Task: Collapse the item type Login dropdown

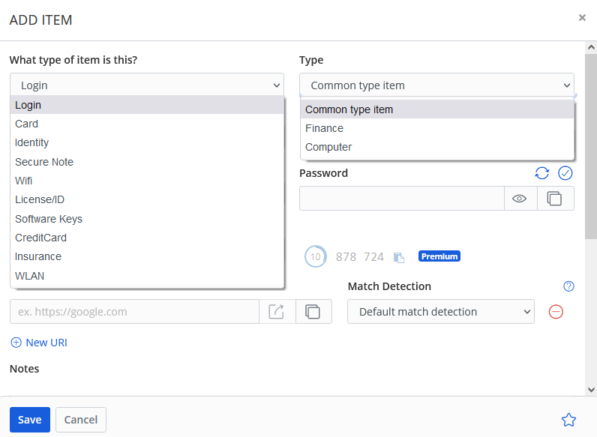Action: (147, 85)
